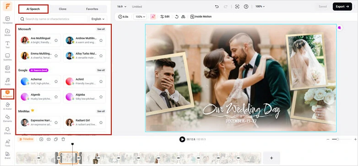This screenshot has height=166, width=358.
Task: Favorite the Expressive Narrator voice
Action: tap(56, 122)
